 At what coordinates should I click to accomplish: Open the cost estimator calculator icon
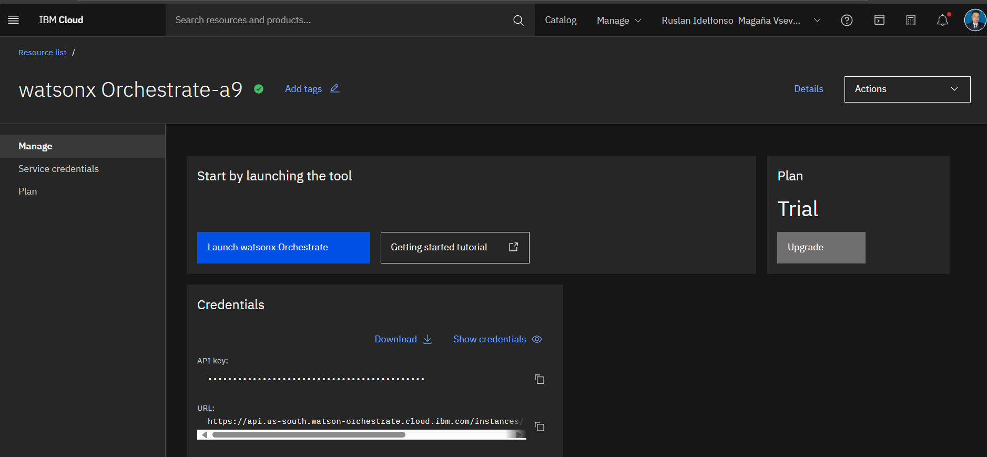tap(911, 20)
